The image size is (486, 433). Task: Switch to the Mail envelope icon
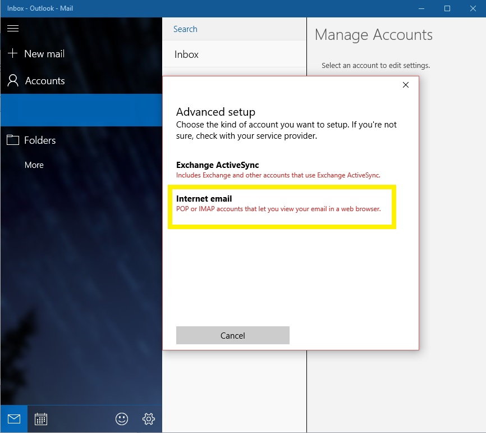pyautogui.click(x=14, y=419)
